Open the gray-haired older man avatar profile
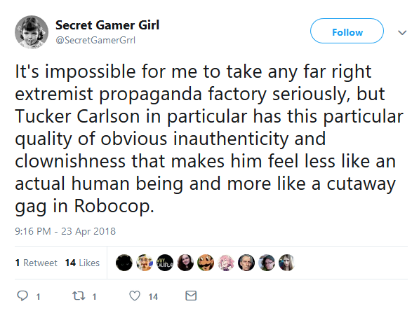 click(246, 263)
